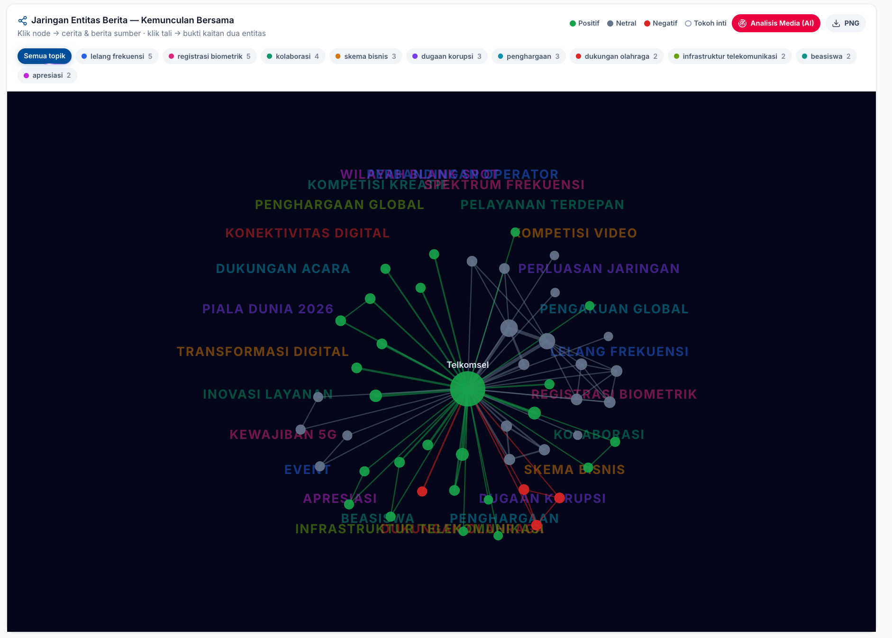Viewport: 892px width, 638px height.
Task: Filter by the kolaborasi topic chip
Action: coord(293,56)
